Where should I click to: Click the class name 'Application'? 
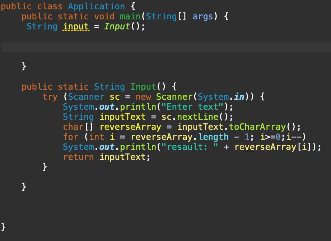pos(97,6)
